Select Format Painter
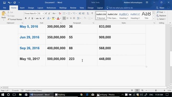 point(15,19)
